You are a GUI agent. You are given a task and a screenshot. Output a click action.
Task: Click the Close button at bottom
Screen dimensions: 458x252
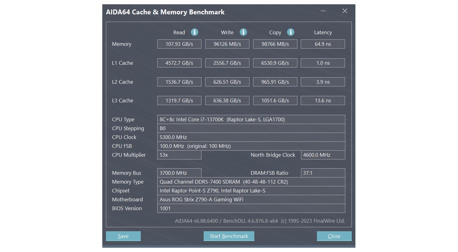[334, 236]
